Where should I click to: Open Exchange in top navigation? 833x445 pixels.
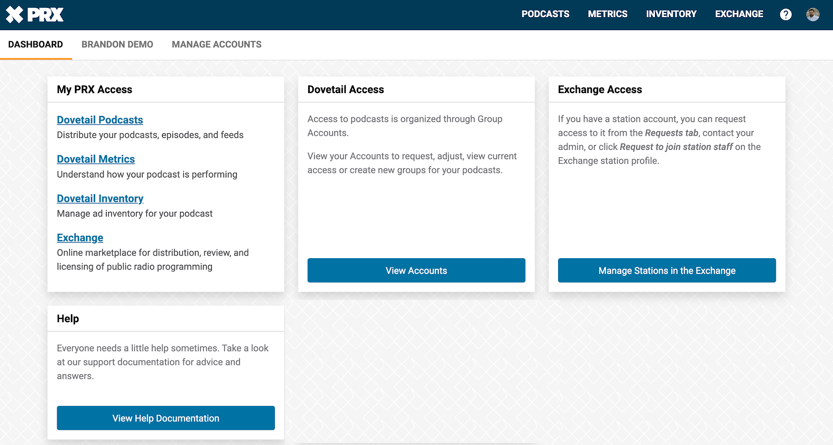[x=739, y=14]
